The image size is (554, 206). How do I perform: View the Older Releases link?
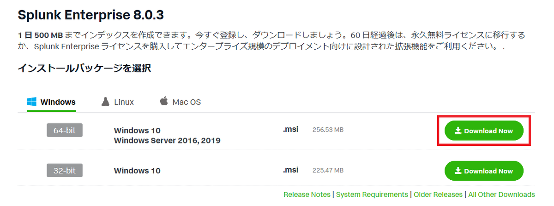pyautogui.click(x=438, y=195)
